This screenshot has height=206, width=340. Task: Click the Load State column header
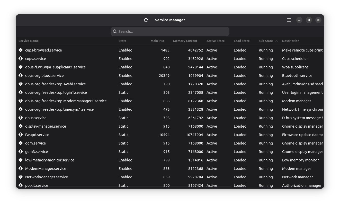coord(241,41)
